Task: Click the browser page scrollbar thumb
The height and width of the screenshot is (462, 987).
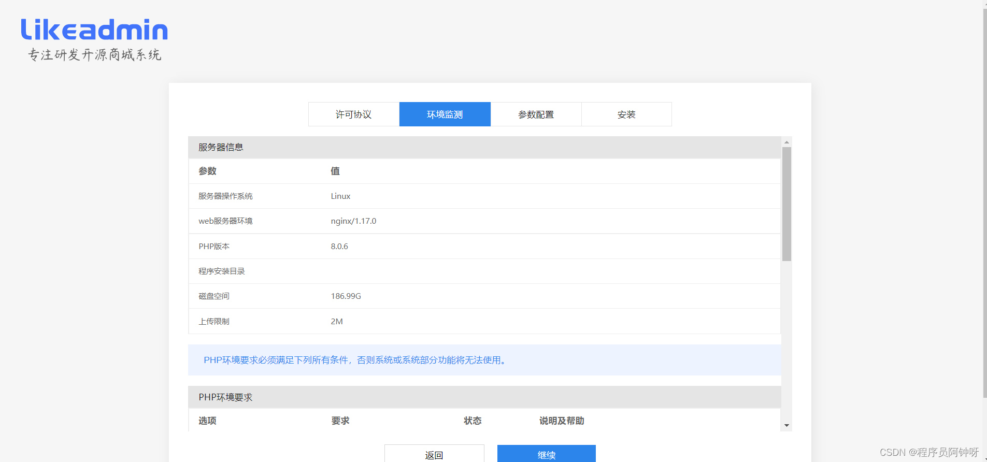Action: pyautogui.click(x=984, y=202)
